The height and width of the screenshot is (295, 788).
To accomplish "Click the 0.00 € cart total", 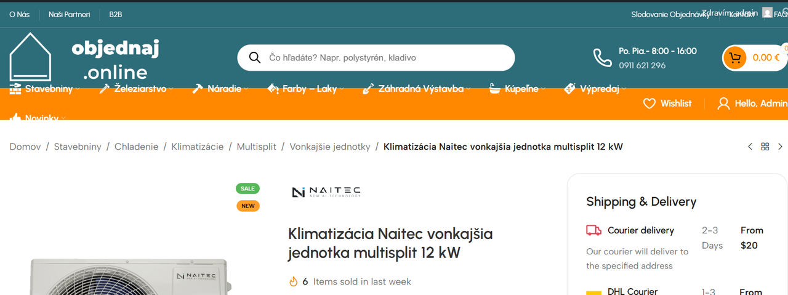I will point(766,58).
